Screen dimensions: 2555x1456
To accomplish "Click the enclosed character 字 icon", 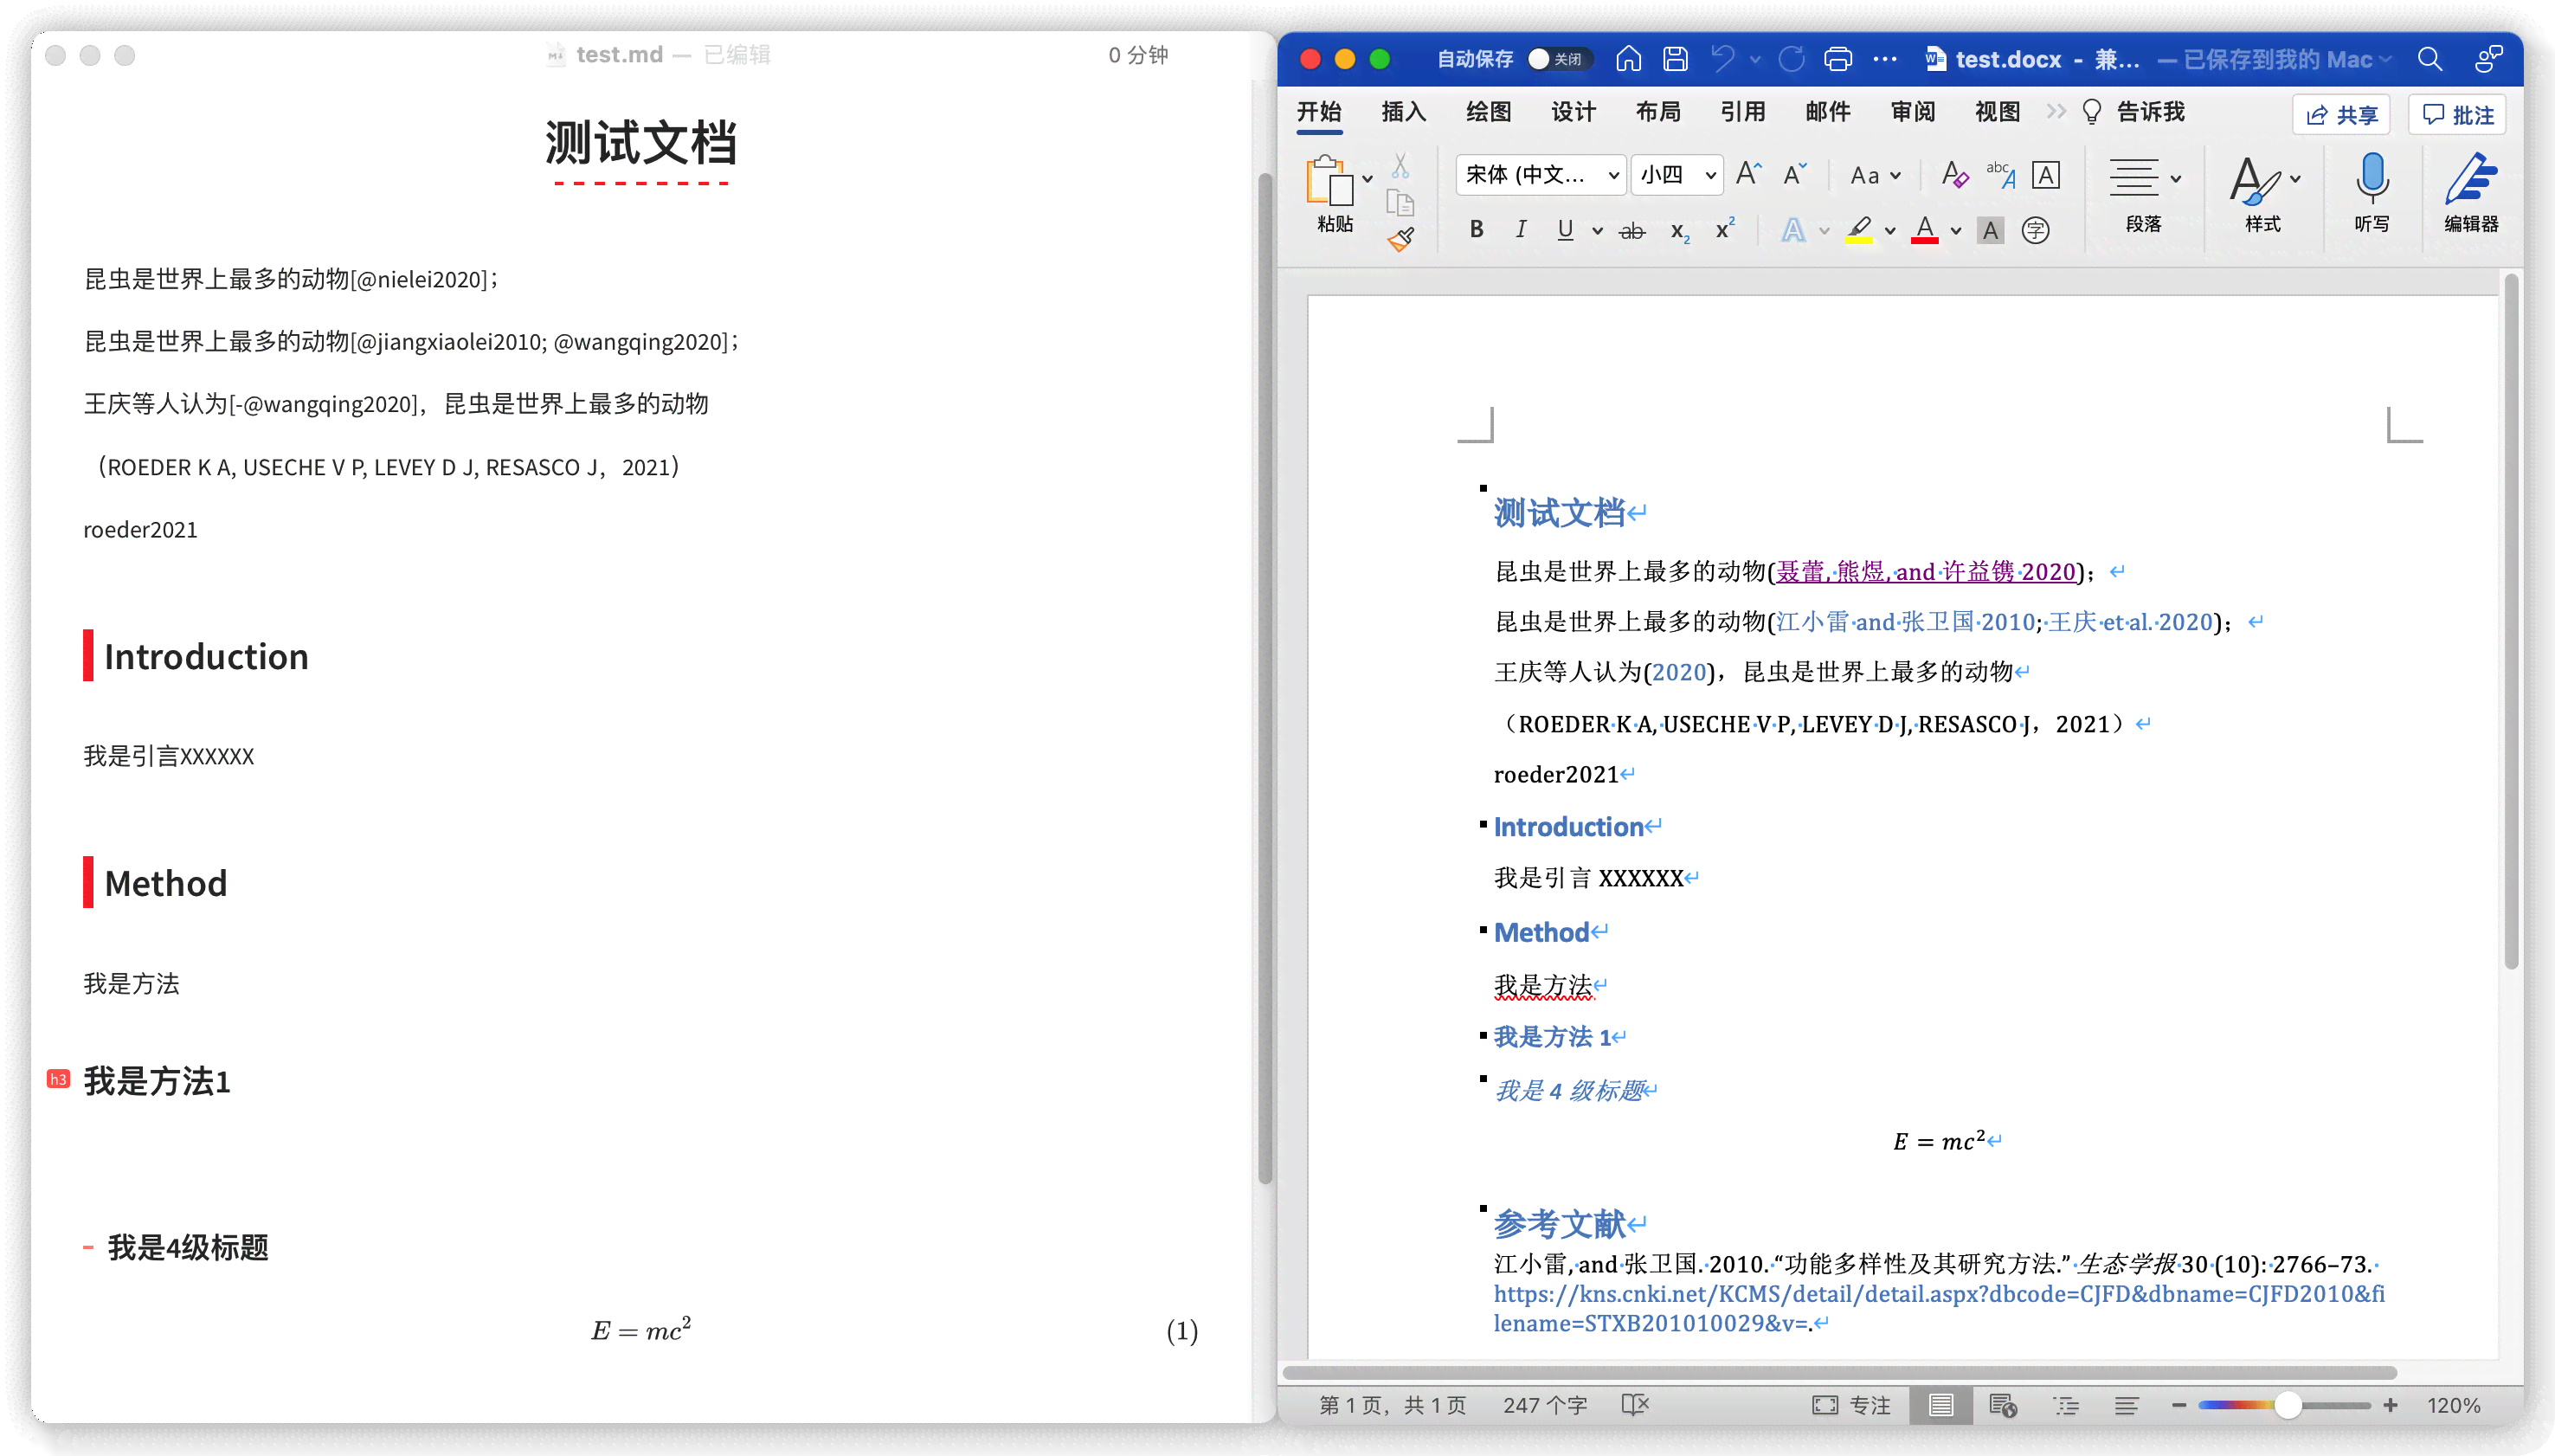I will point(2035,231).
